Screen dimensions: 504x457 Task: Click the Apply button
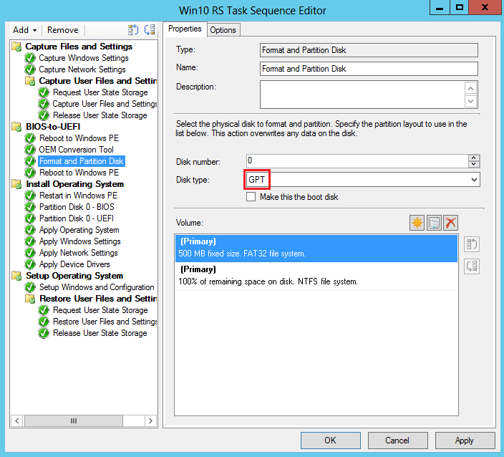coord(464,441)
